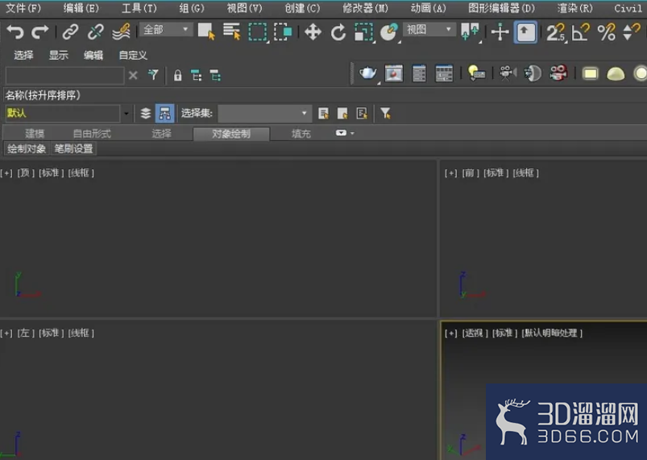Toggle the Angle Snap button
647x460 pixels.
pos(581,32)
